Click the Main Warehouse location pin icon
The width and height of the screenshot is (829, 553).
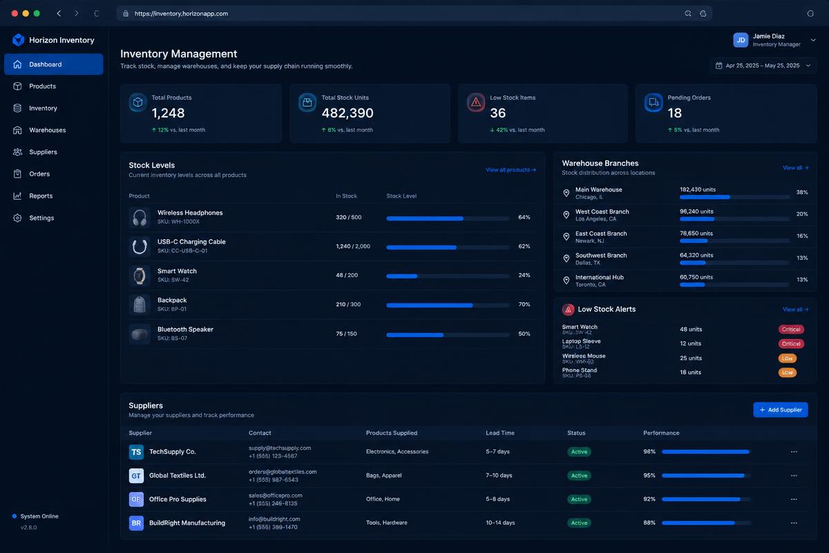pos(566,193)
